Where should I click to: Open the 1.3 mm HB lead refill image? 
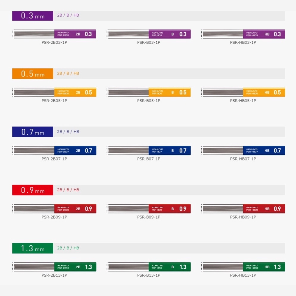[x=243, y=267]
